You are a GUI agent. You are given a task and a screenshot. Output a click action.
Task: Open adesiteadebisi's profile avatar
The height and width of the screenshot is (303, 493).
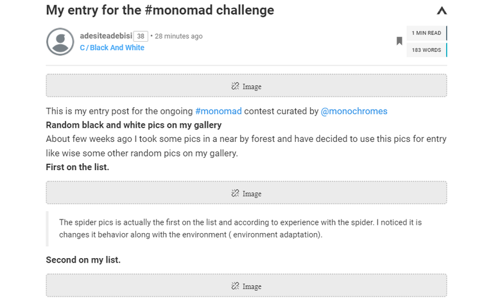tap(60, 42)
